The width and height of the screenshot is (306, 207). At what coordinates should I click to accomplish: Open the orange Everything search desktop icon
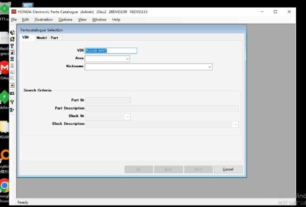(x=5, y=156)
